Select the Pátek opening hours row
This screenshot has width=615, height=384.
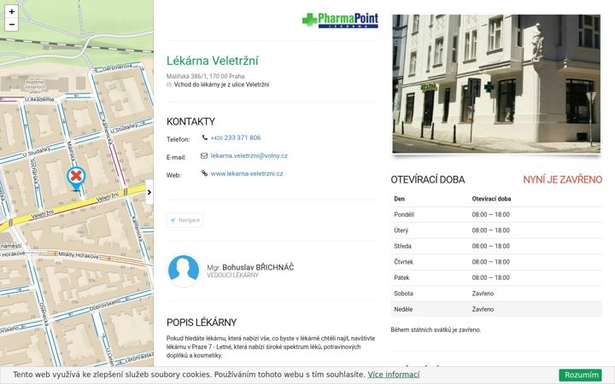tap(496, 277)
